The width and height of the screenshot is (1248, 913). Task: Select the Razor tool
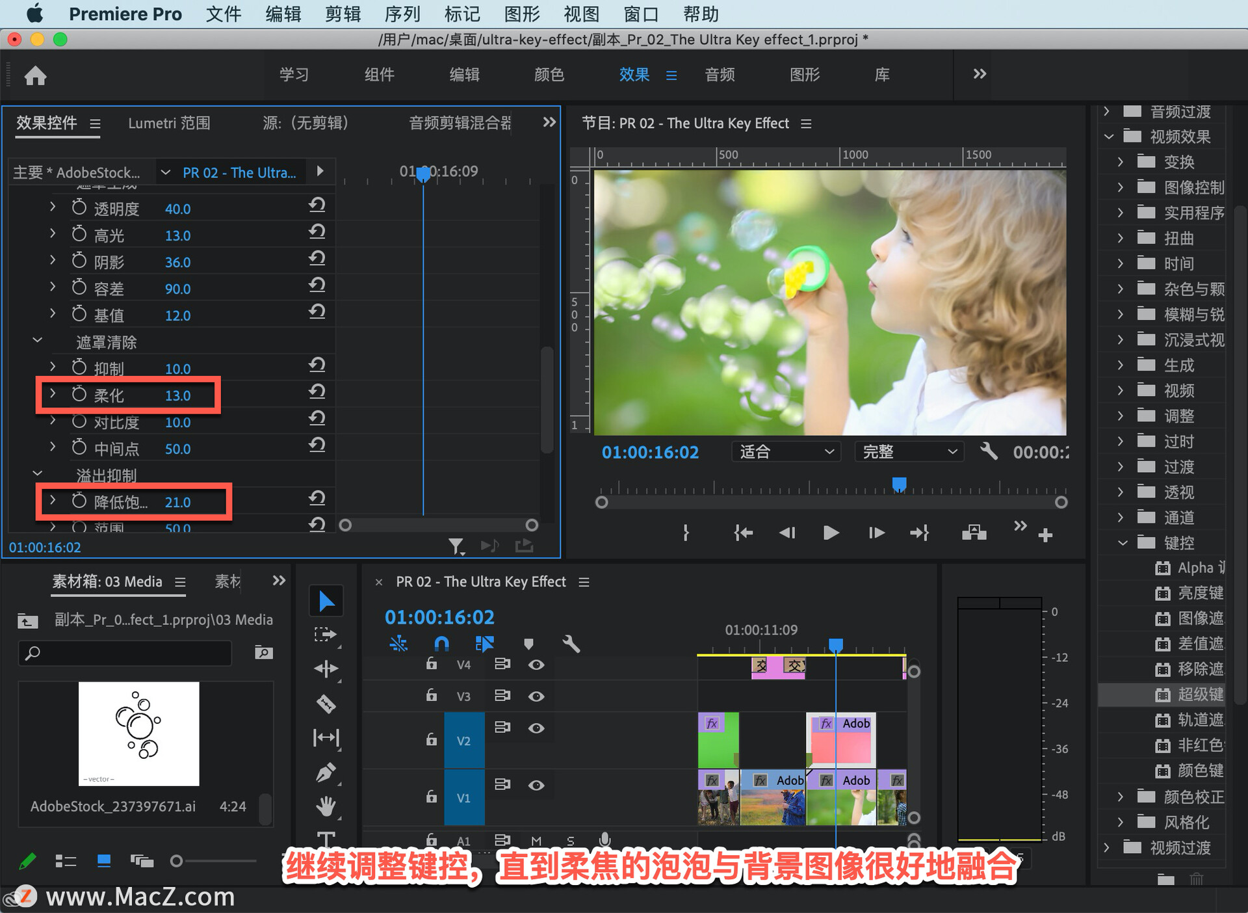click(x=326, y=704)
